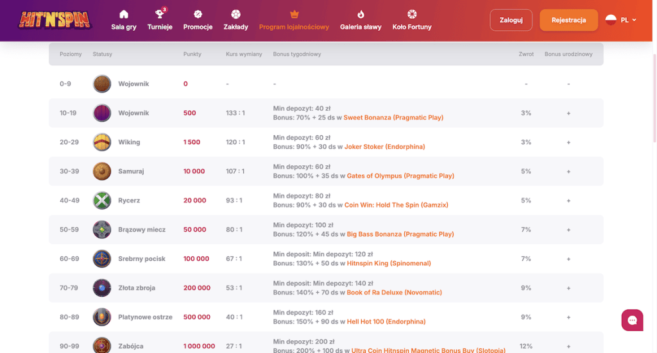Open Gates of Olympus (Pragmatic Play) link

click(400, 176)
